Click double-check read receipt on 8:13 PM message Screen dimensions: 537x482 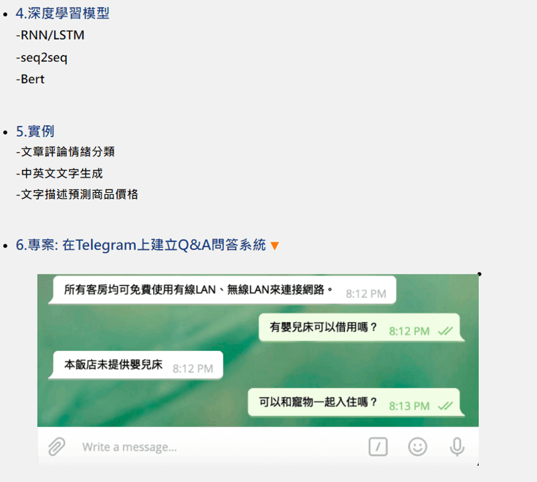(445, 406)
